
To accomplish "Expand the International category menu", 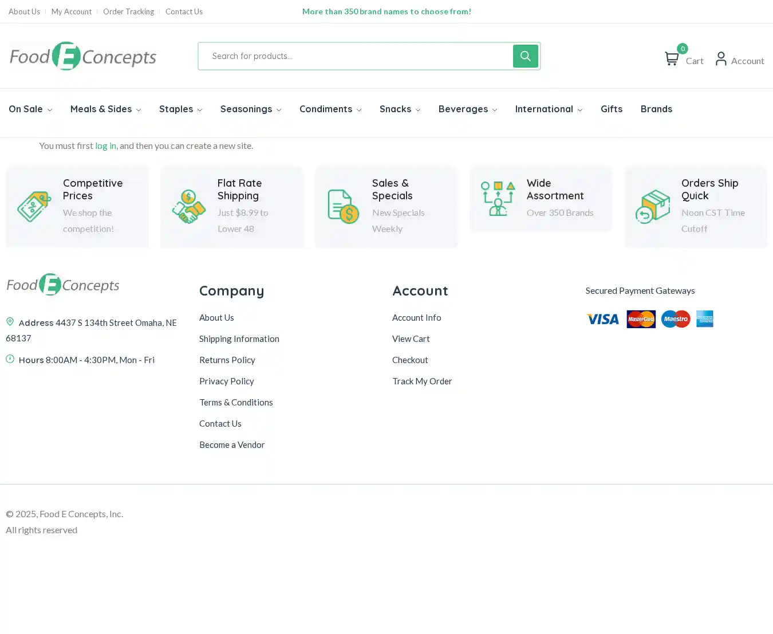I will coord(548,109).
